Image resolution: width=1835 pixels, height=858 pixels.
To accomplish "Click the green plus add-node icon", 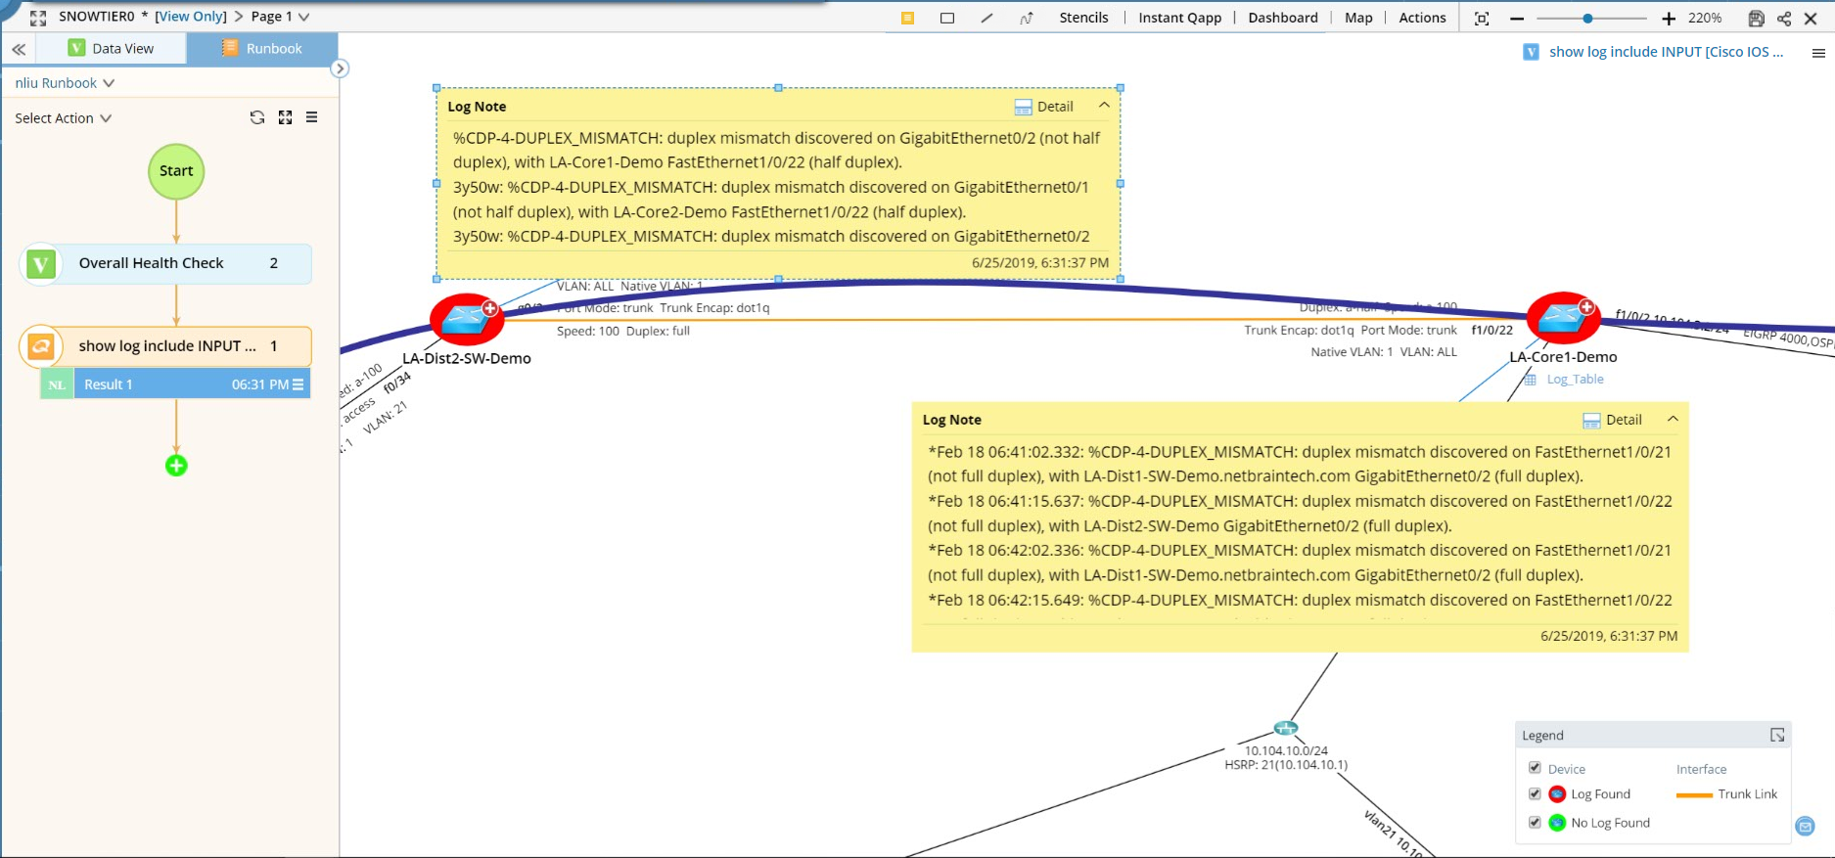I will point(176,466).
